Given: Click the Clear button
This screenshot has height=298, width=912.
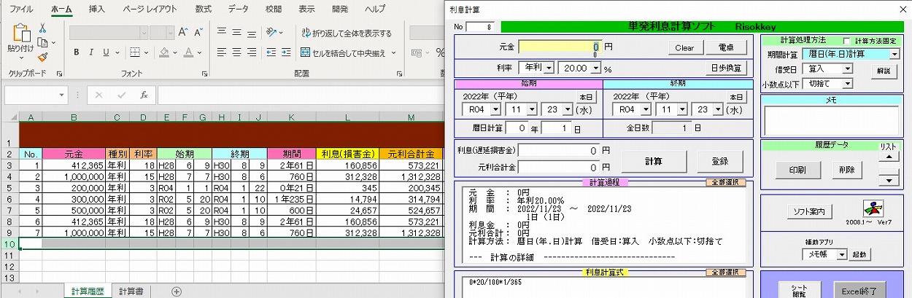Looking at the screenshot, I should tap(684, 47).
